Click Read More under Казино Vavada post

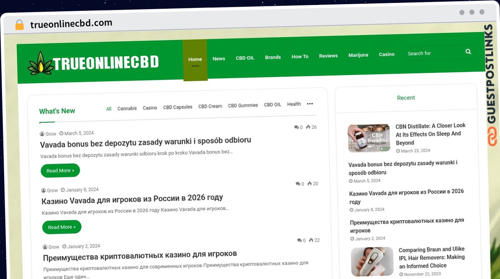coord(62,227)
